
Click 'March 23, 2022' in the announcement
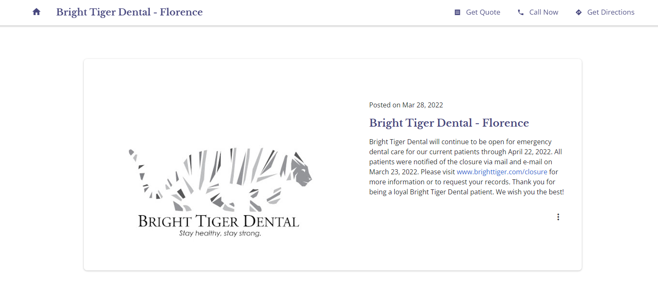(393, 172)
